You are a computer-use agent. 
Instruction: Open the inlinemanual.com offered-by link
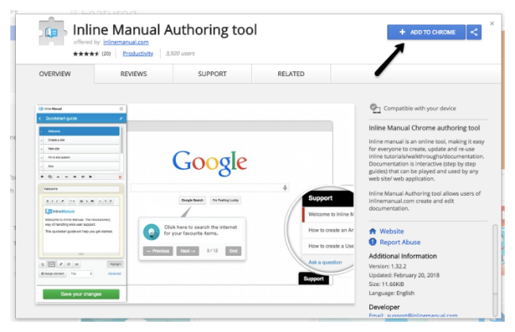coord(126,42)
